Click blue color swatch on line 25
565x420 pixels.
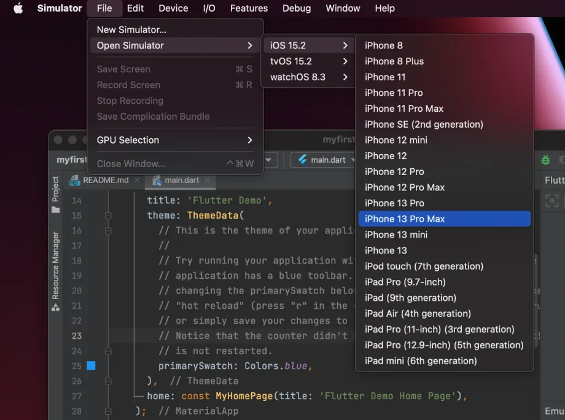click(x=91, y=365)
